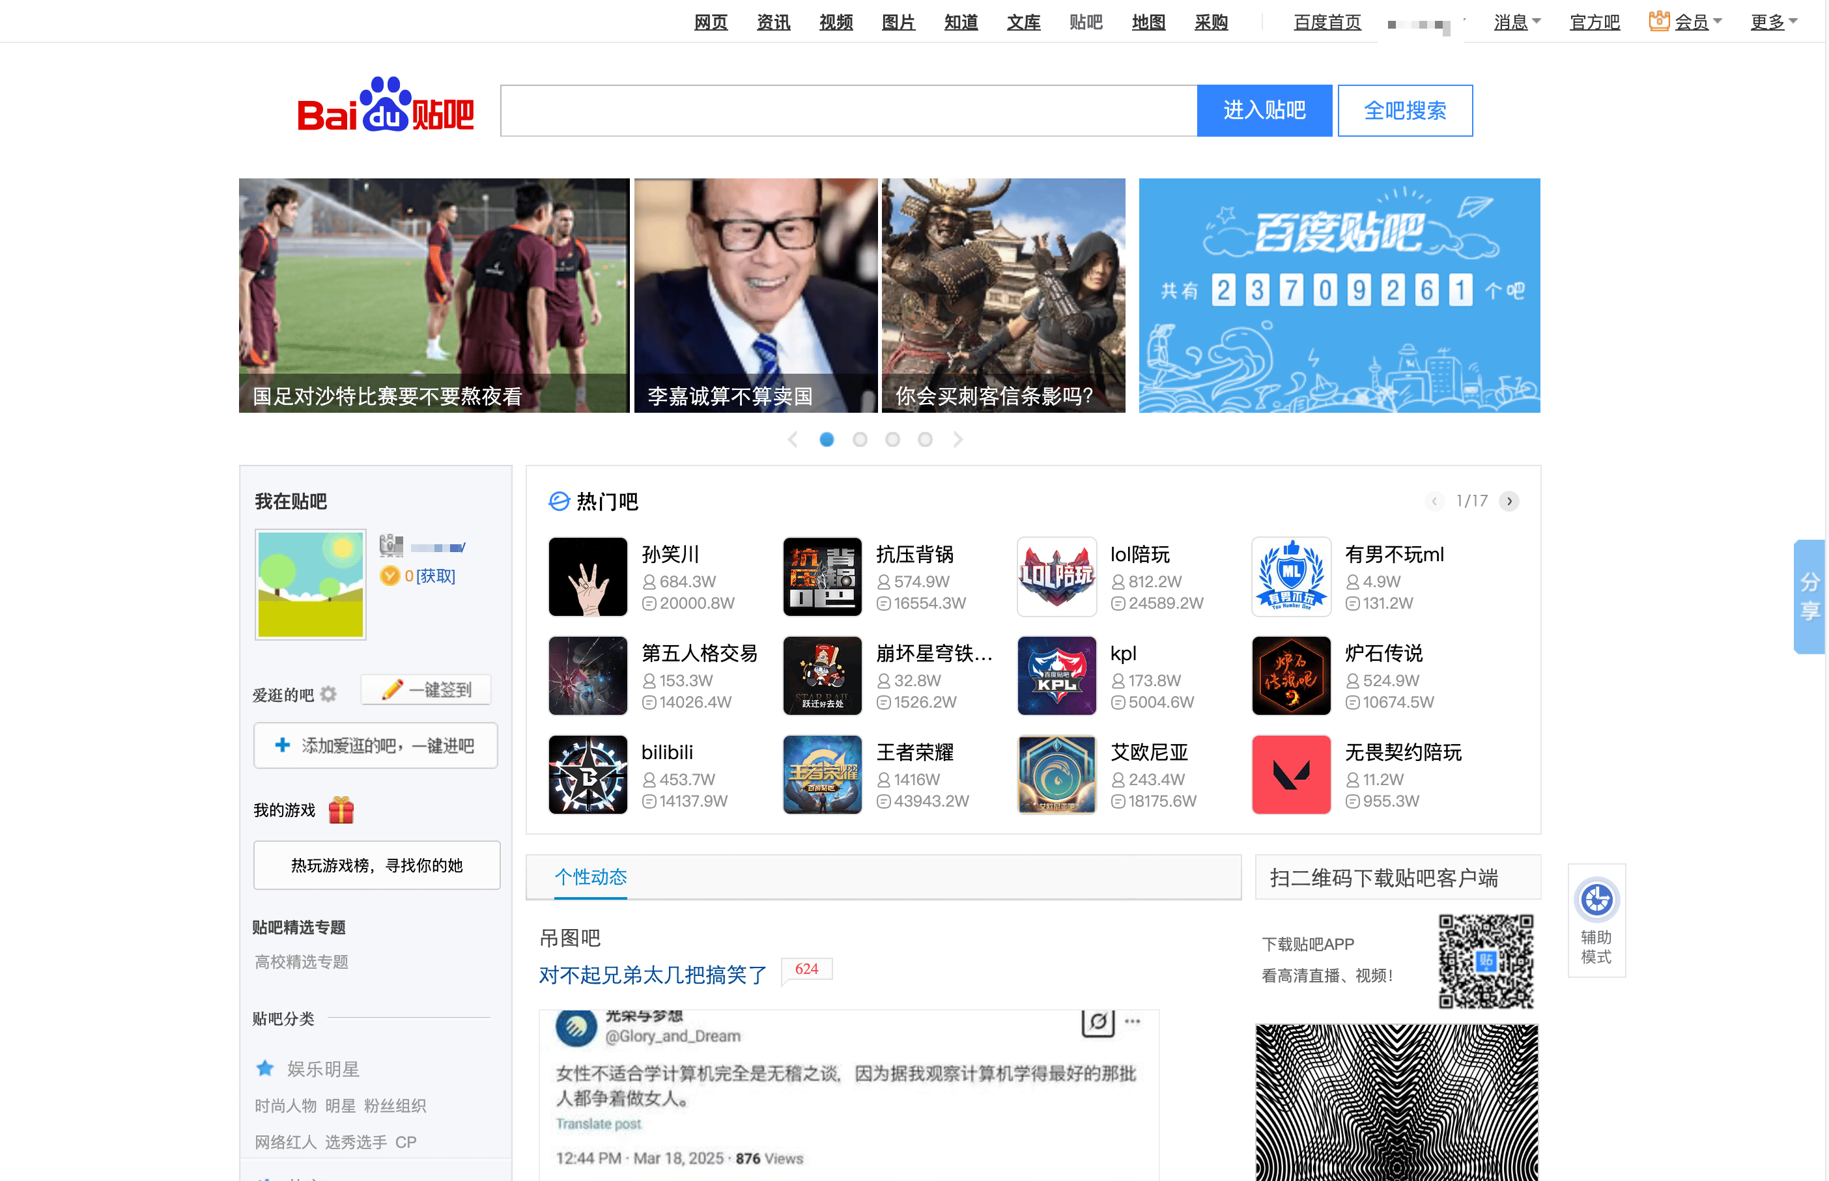Image resolution: width=1829 pixels, height=1181 pixels.
Task: Click the 热门吧 header icon
Action: point(558,501)
